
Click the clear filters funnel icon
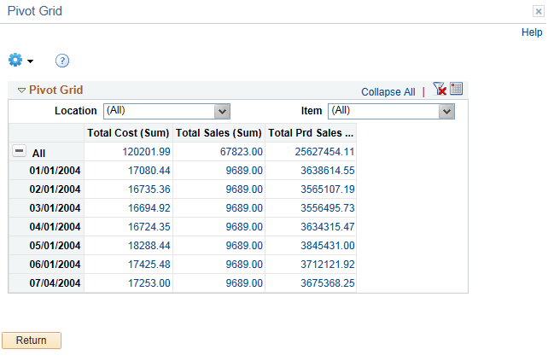pos(440,90)
